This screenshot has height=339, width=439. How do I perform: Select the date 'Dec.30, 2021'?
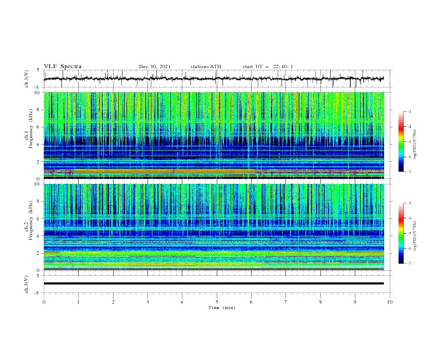point(155,66)
